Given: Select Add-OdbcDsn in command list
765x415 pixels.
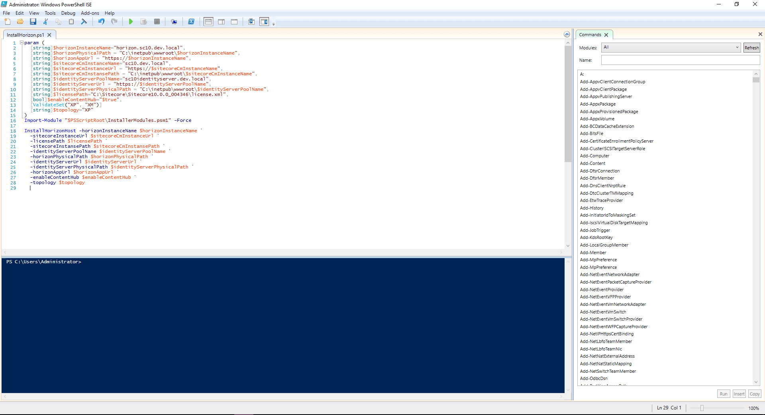Looking at the screenshot, I should (x=594, y=378).
